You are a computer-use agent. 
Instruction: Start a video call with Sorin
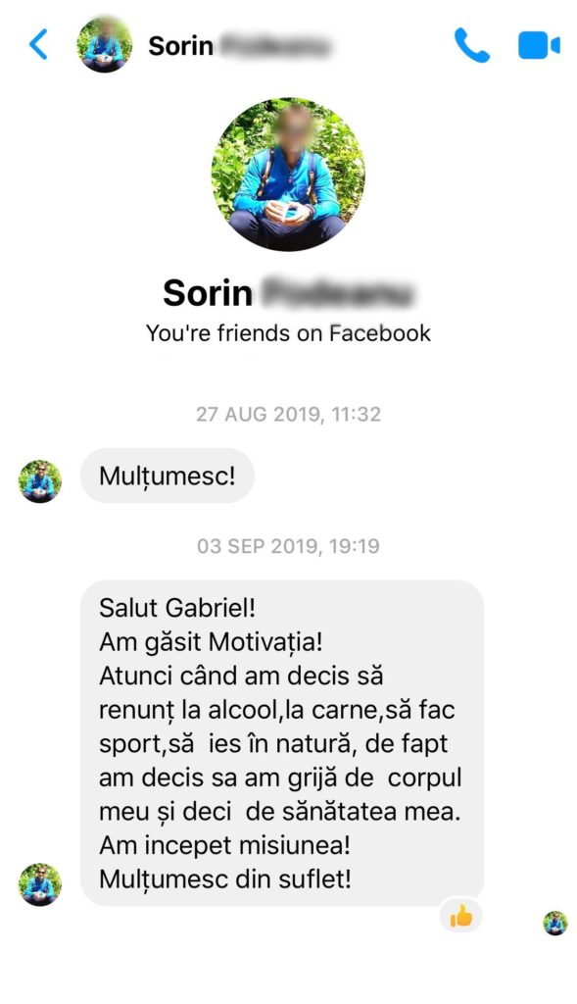(x=539, y=45)
